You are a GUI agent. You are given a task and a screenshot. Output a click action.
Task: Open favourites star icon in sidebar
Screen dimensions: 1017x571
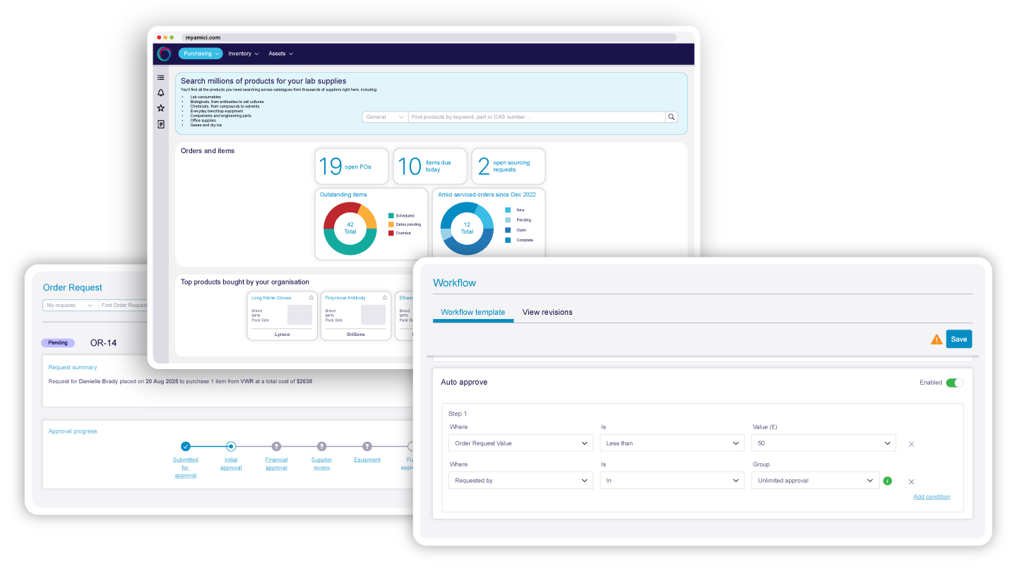pyautogui.click(x=161, y=108)
